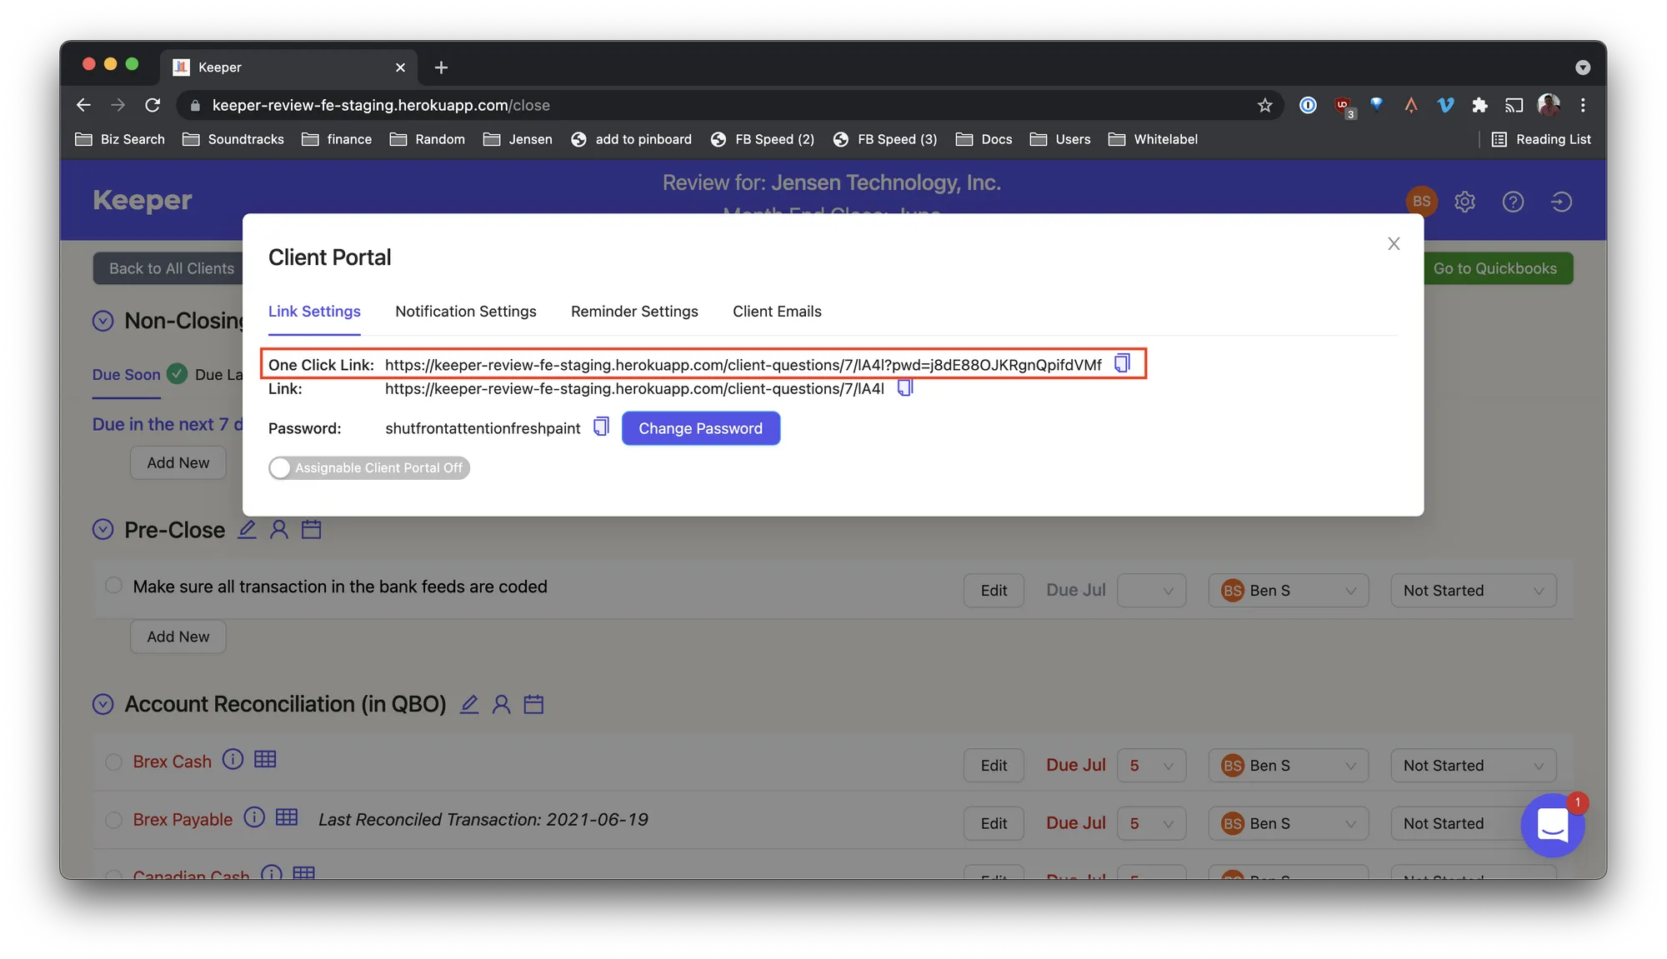Screen dimensions: 1667x959
Task: Show info for Brex Cash
Action: [x=233, y=759]
